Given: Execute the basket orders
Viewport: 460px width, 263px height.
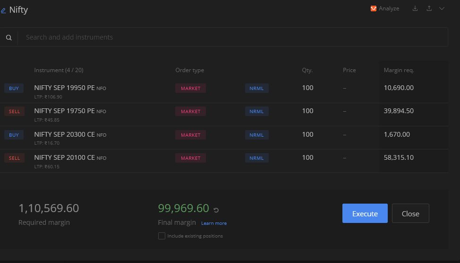Looking at the screenshot, I should coord(365,213).
